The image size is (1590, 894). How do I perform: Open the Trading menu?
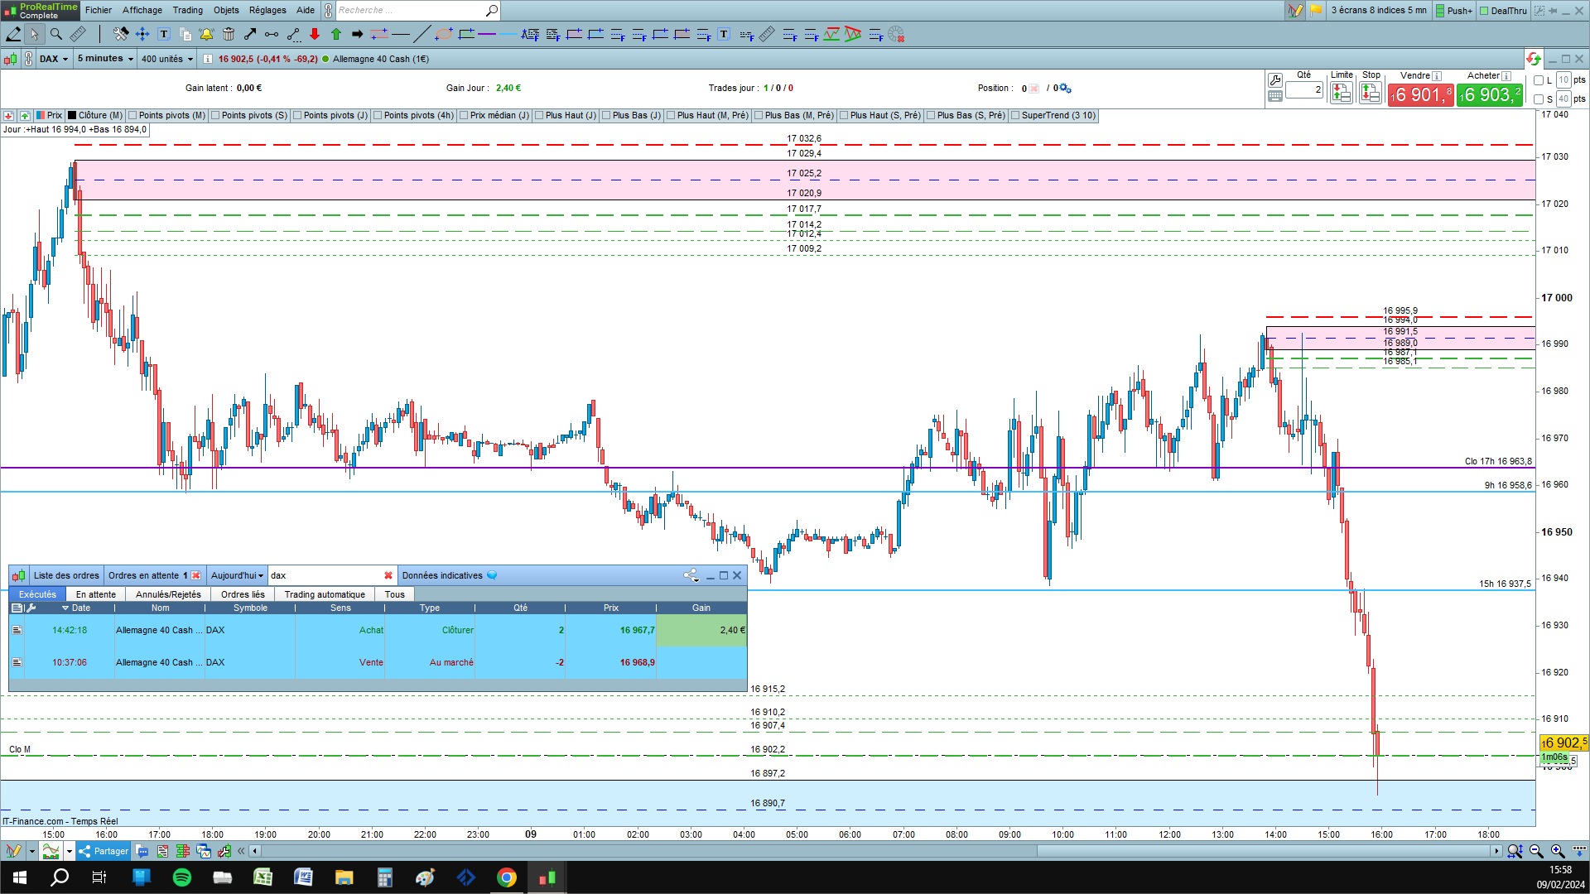(187, 10)
